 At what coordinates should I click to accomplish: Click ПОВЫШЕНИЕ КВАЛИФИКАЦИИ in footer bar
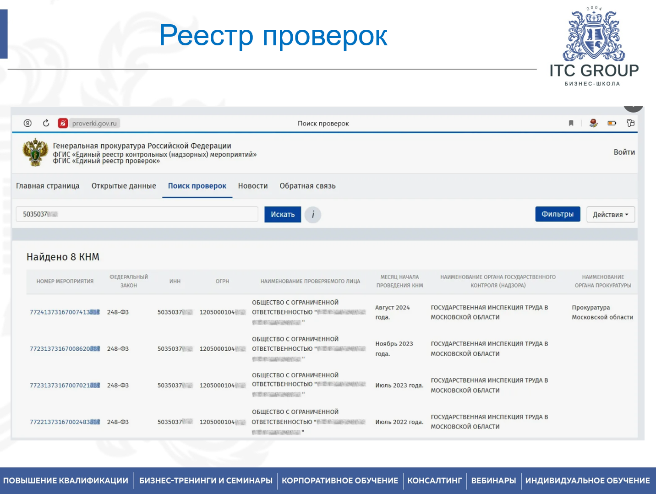[66, 481]
